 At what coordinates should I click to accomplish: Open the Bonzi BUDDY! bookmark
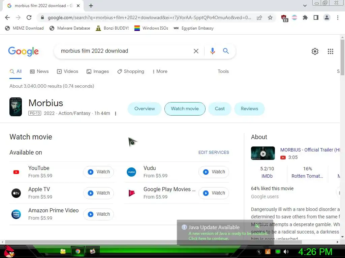(x=112, y=28)
